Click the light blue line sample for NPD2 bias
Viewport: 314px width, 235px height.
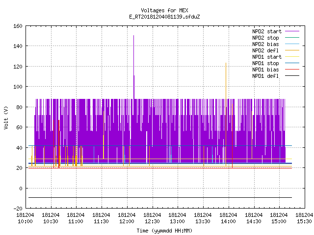[292, 44]
